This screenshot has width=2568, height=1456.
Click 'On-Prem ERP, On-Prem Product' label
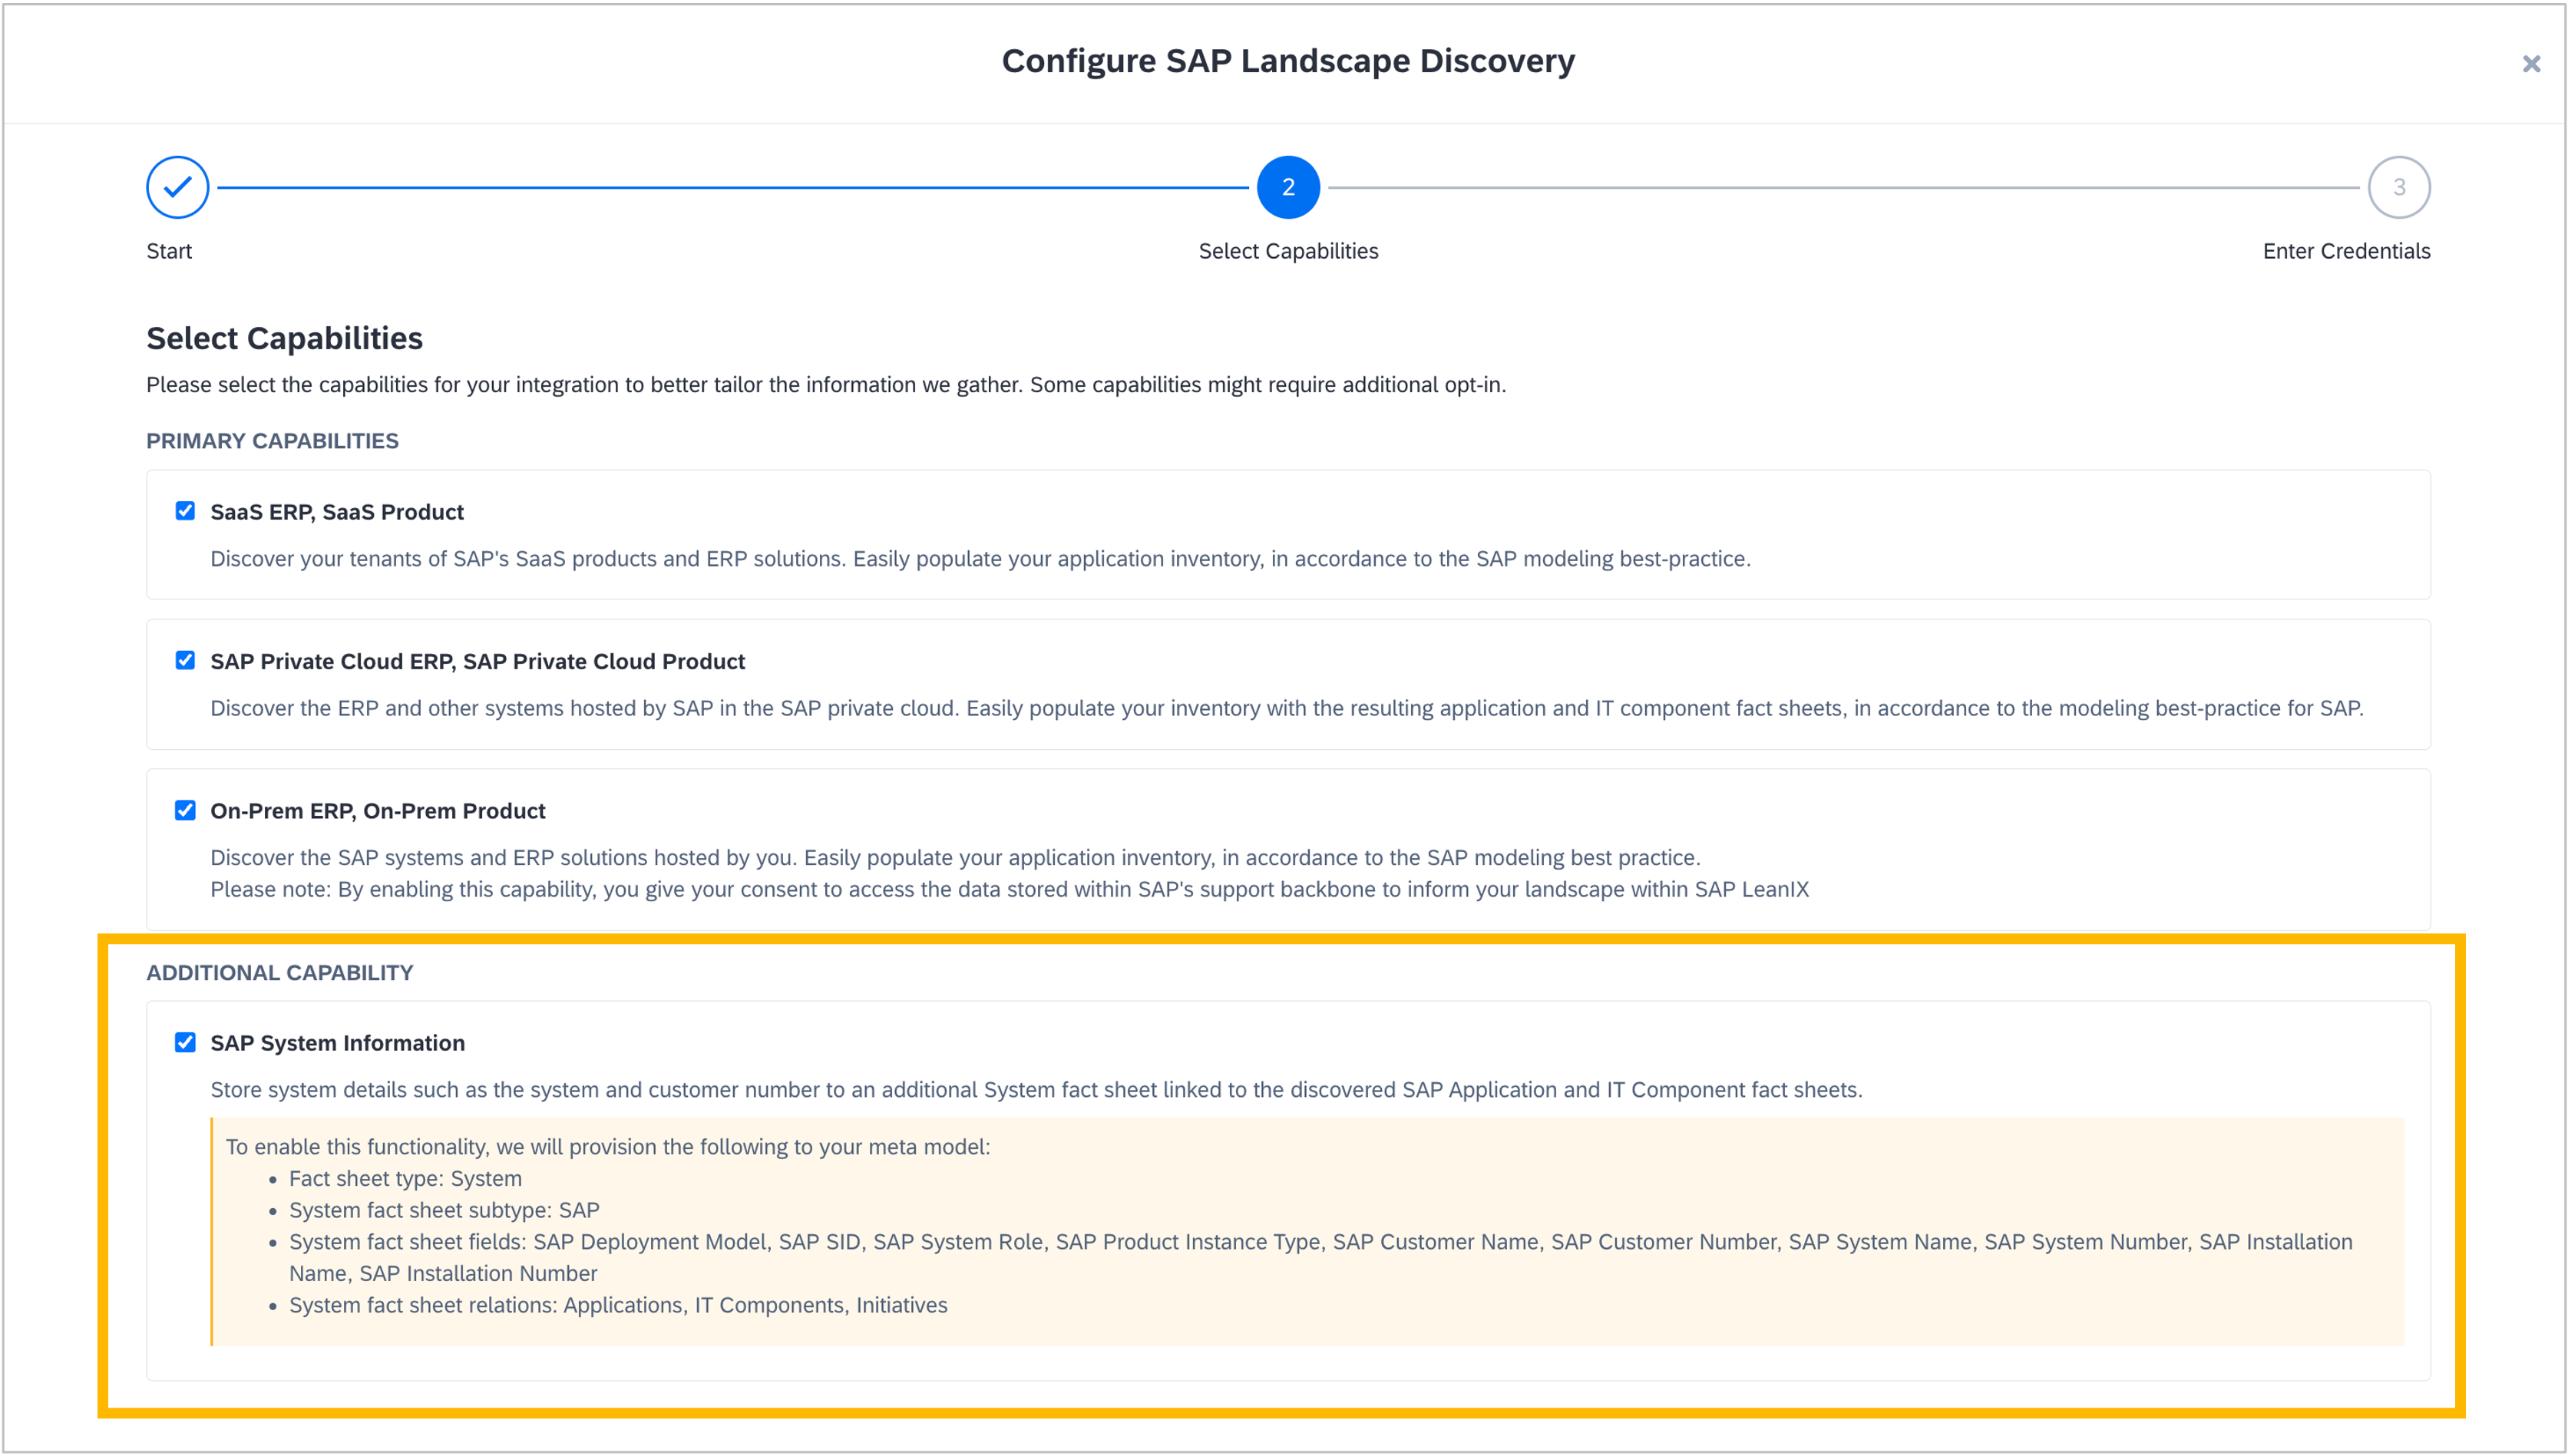(x=377, y=811)
